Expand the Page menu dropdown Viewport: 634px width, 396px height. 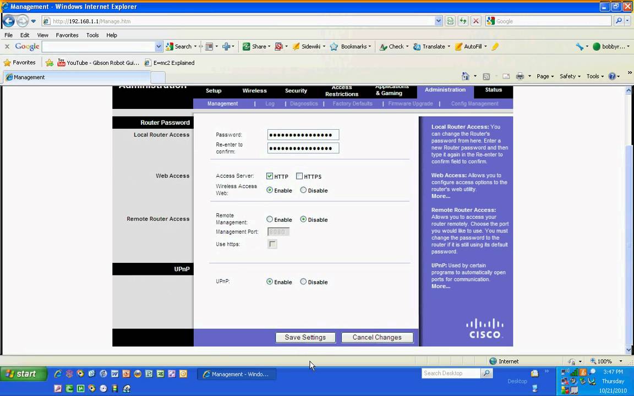tap(545, 76)
